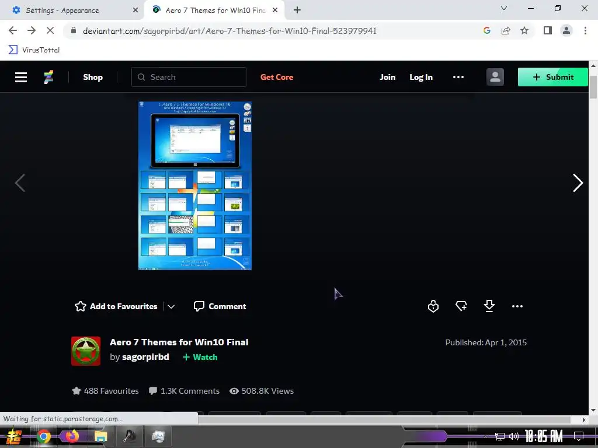
Task: Open File Explorer from the taskbar
Action: pos(100,436)
